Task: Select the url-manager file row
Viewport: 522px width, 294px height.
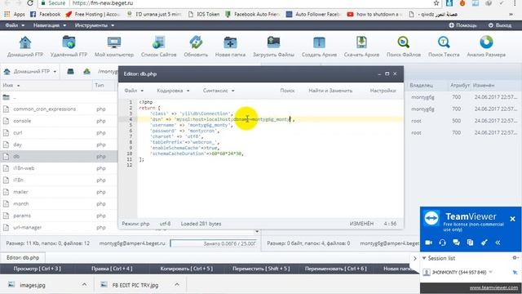Action: (x=59, y=227)
